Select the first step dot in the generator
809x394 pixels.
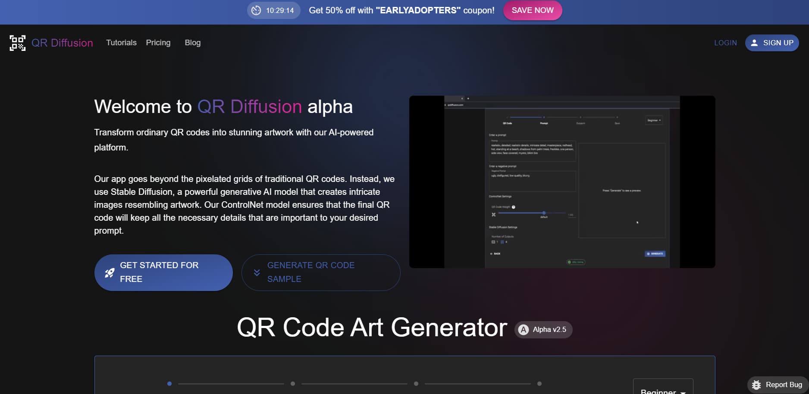169,384
